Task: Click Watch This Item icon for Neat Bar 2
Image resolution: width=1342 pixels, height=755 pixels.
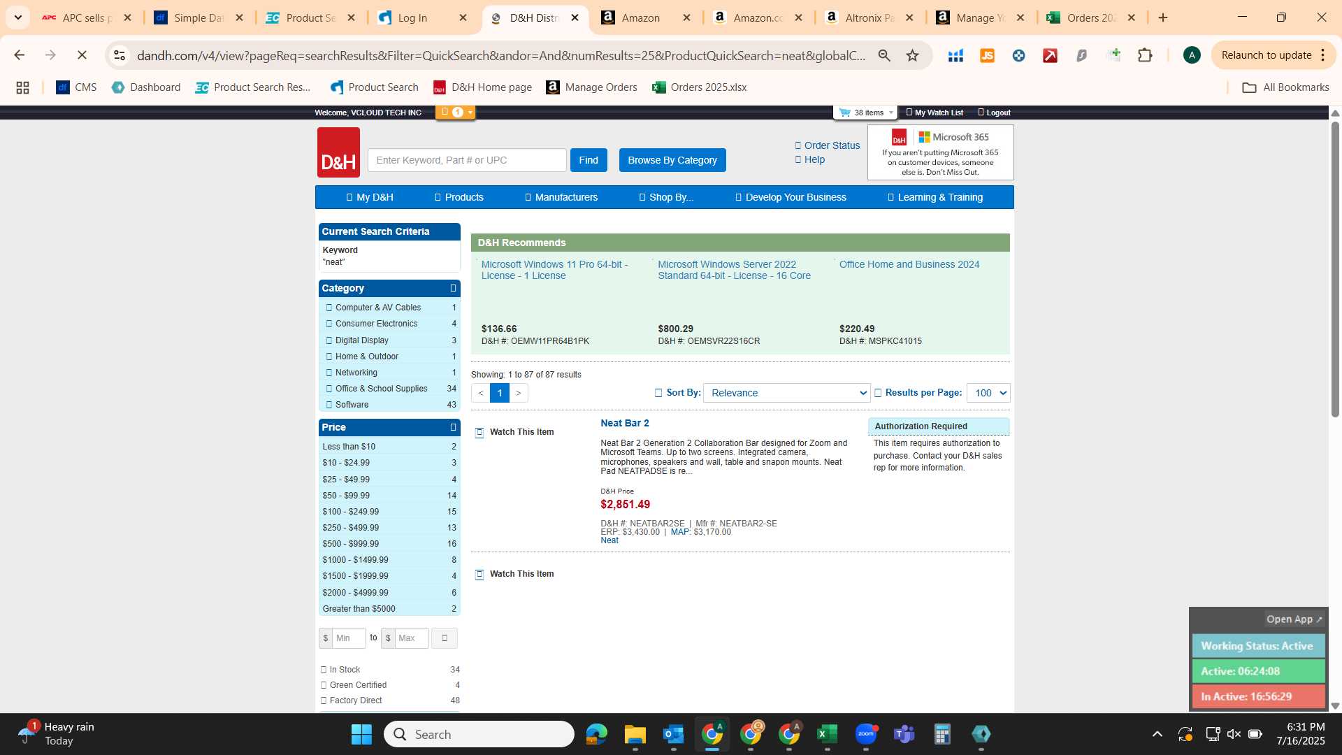Action: point(479,433)
